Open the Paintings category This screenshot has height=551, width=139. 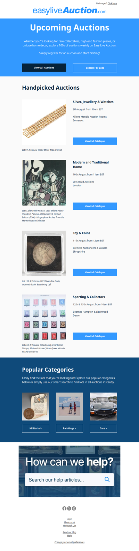tap(69, 428)
